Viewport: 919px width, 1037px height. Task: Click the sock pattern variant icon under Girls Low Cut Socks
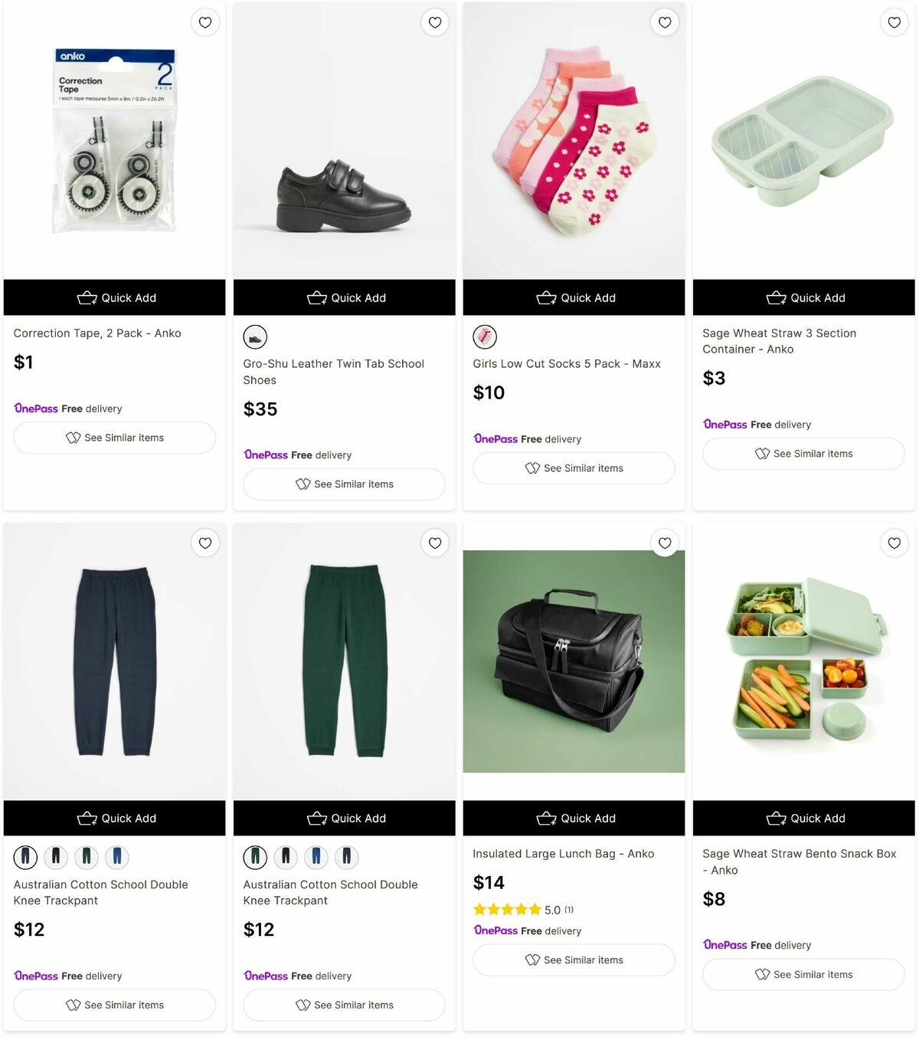point(485,336)
